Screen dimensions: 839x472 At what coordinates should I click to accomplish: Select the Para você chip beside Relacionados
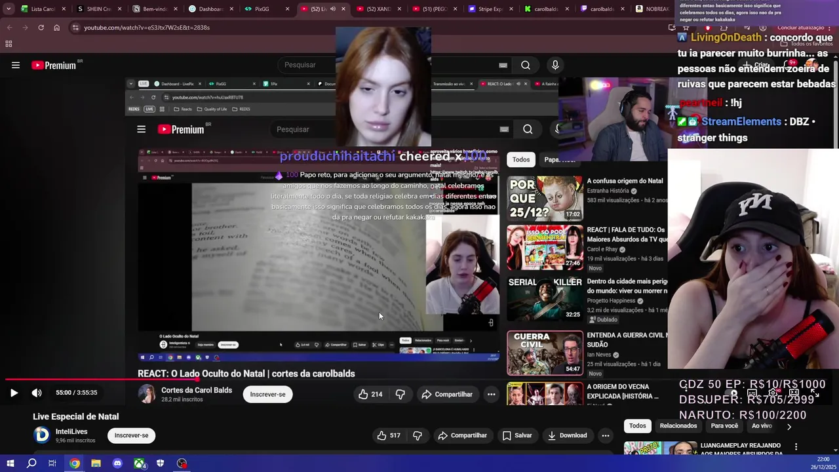[x=724, y=426]
